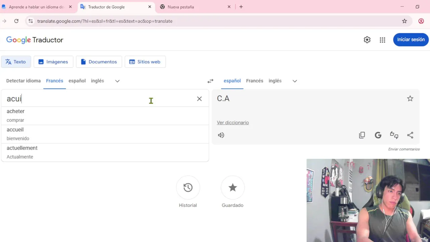Choose Francés as target language
The height and width of the screenshot is (242, 430).
click(255, 81)
